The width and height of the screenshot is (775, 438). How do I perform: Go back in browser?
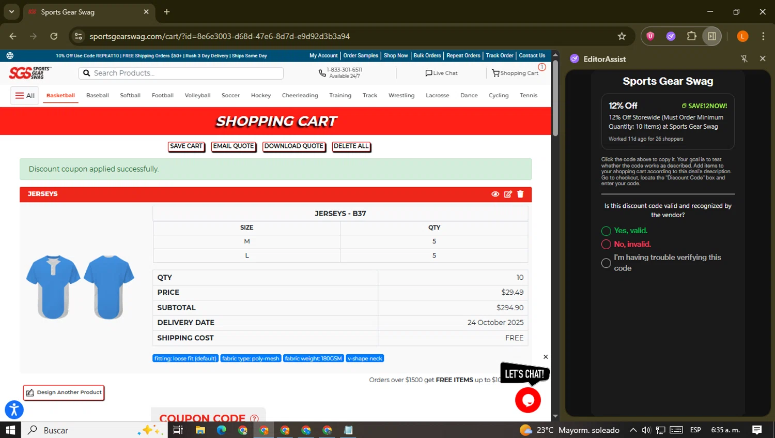[13, 36]
